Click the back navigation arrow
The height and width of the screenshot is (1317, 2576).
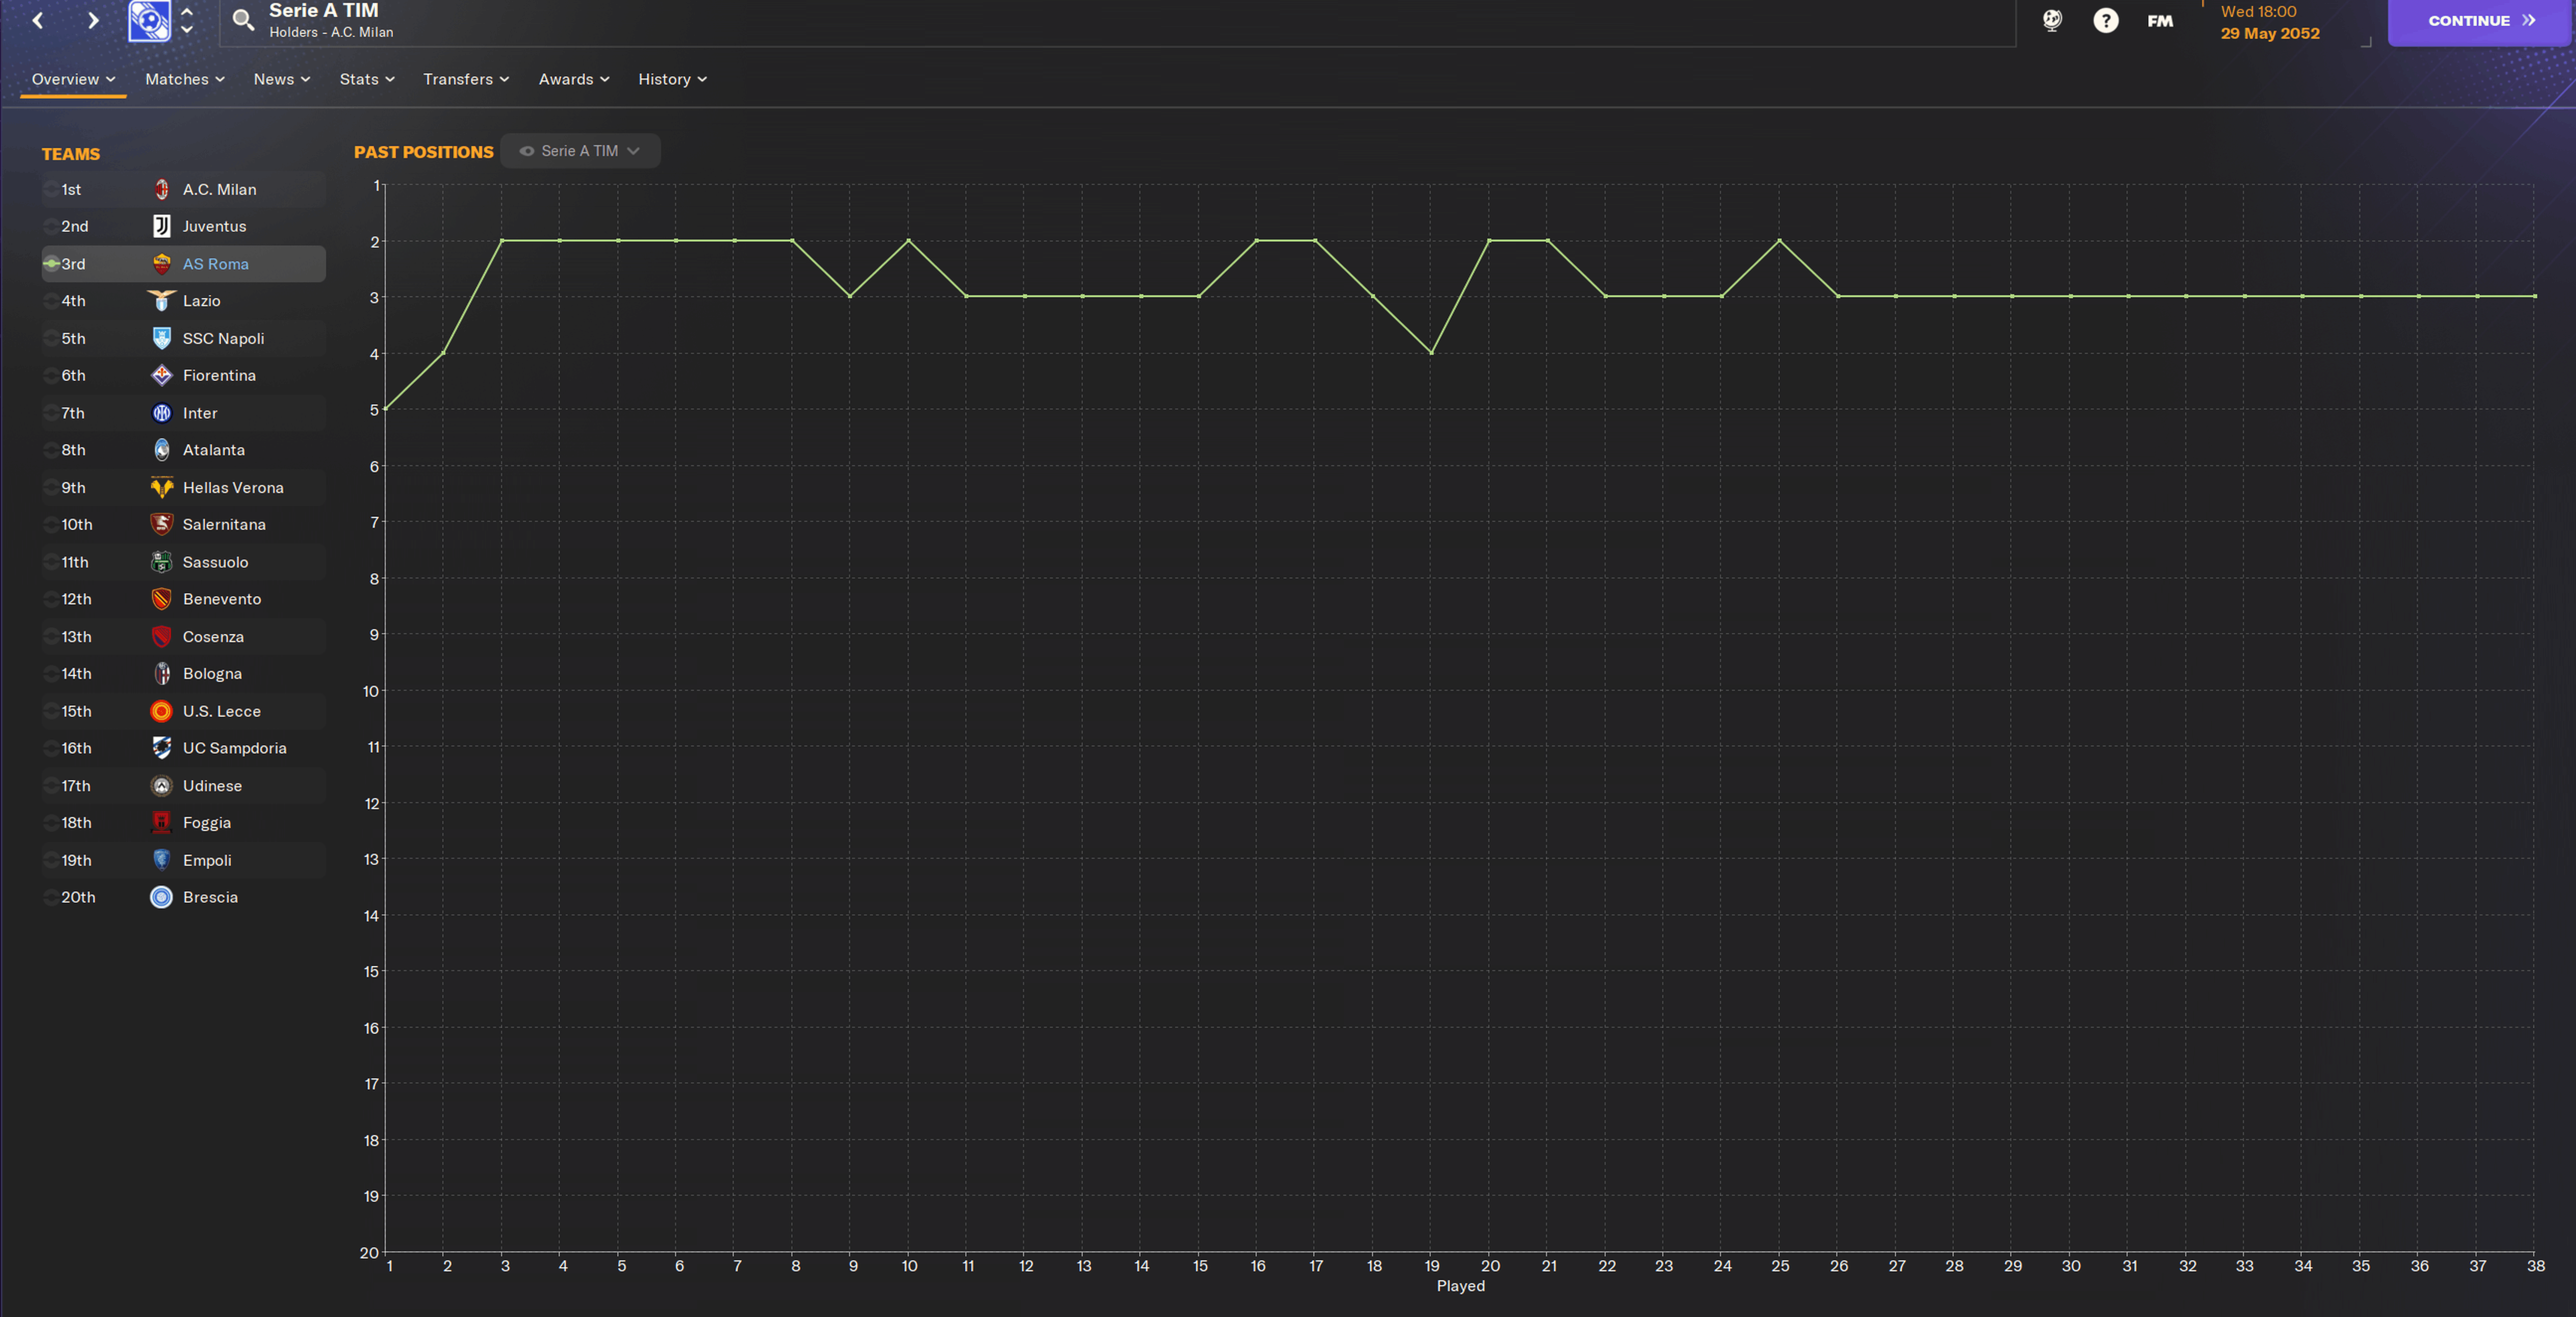pos(38,20)
